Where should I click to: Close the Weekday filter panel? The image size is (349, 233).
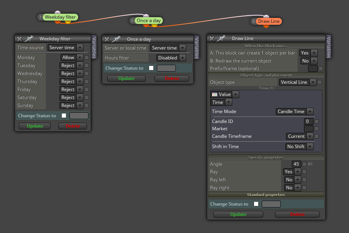pos(19,39)
